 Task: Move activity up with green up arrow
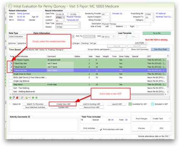33,98
